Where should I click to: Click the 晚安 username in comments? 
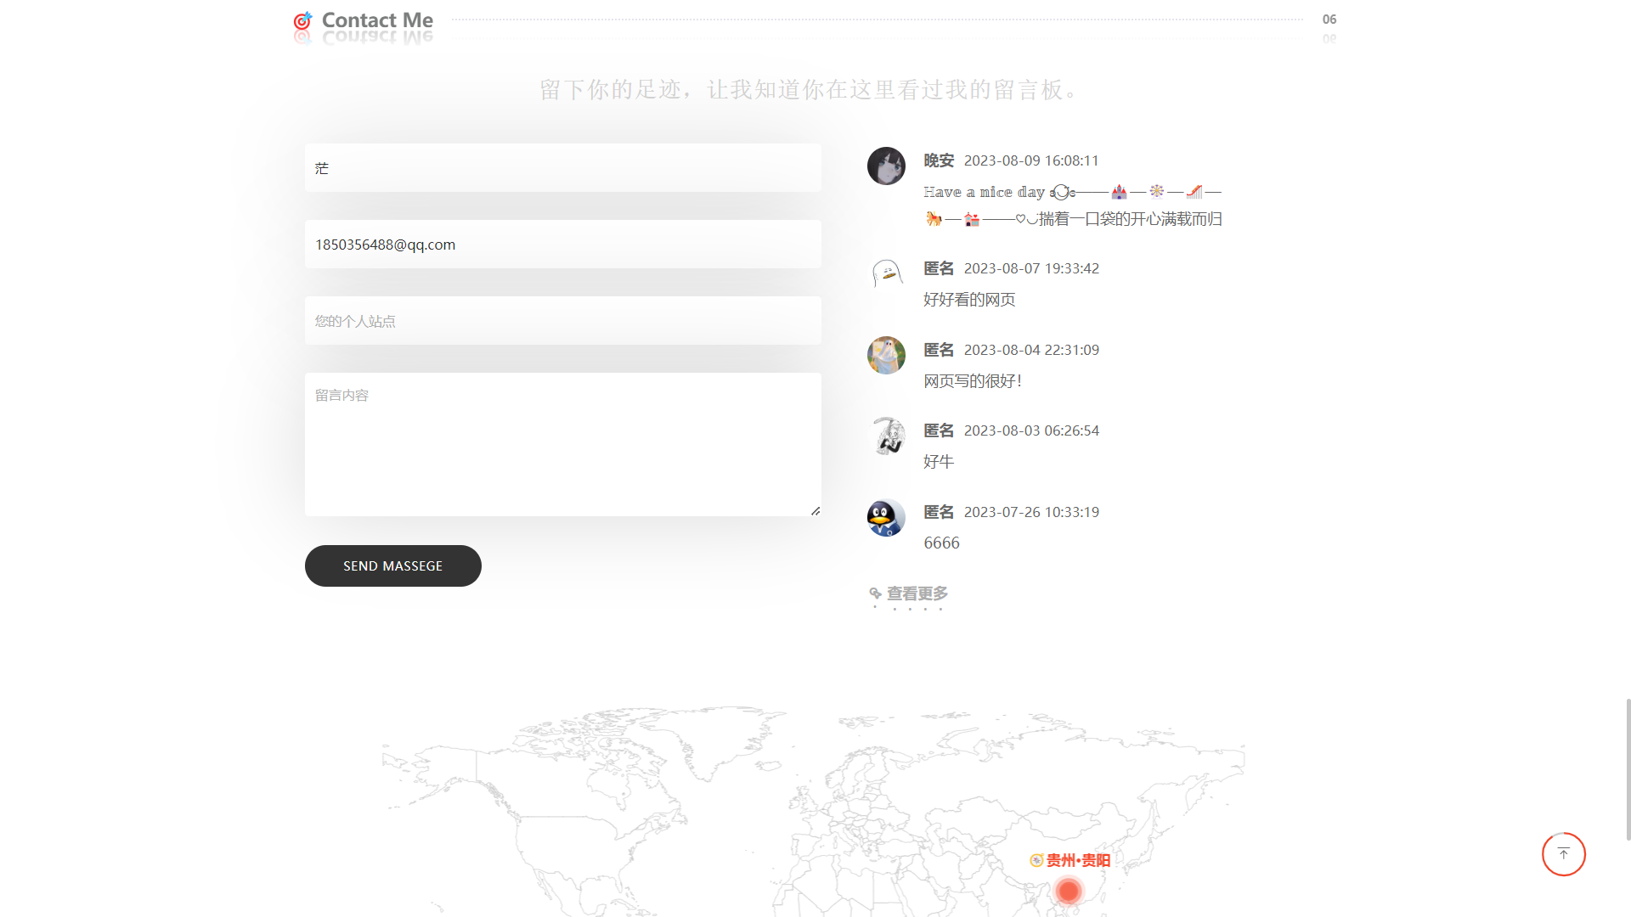[x=939, y=160]
